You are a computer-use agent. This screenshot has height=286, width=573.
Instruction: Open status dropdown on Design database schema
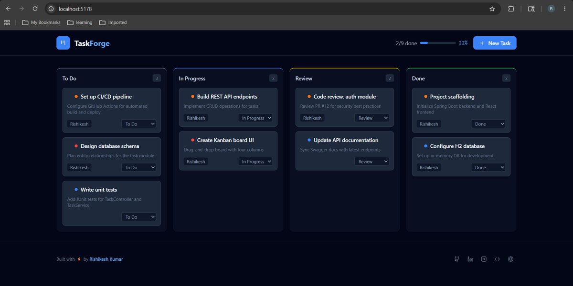[139, 167]
